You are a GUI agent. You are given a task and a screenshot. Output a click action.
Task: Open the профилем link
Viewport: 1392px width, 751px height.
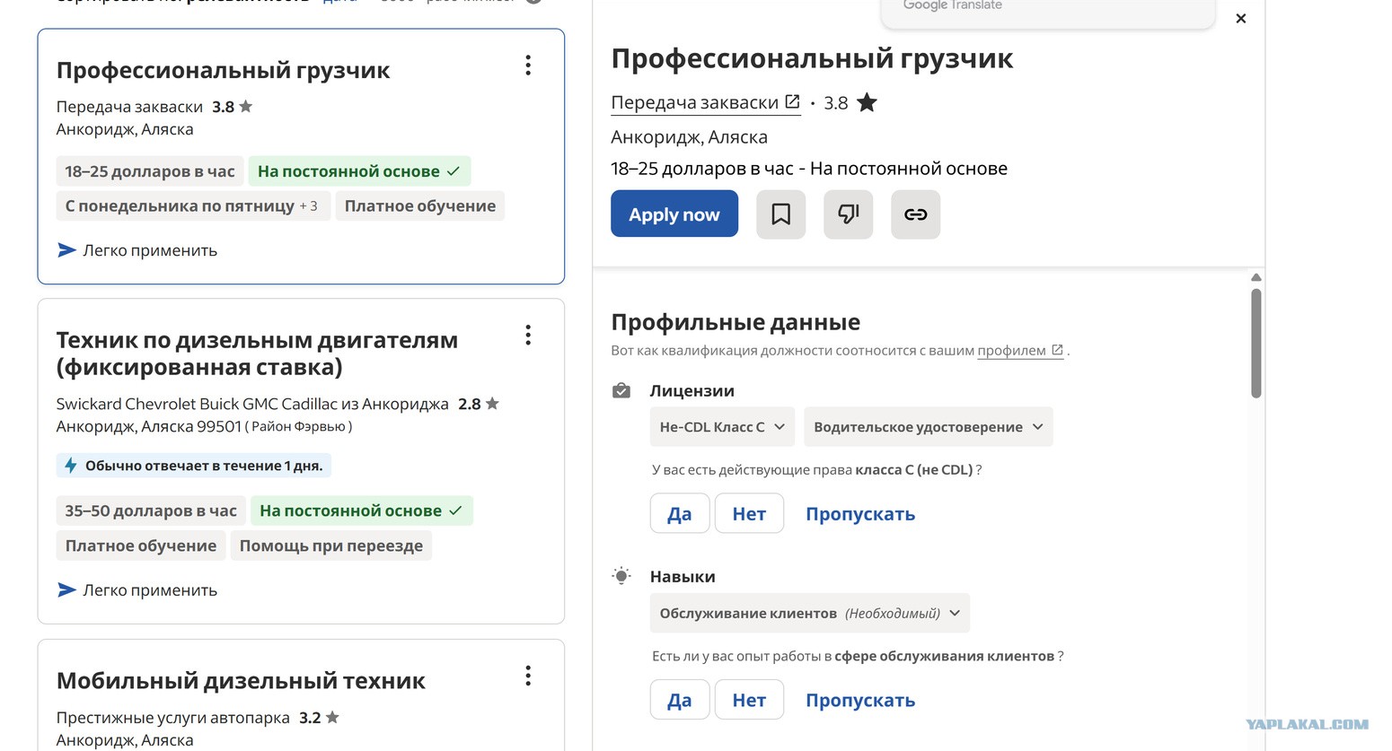[x=1020, y=351]
